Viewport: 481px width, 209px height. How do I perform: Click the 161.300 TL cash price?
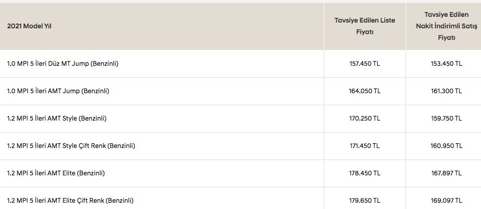[446, 91]
